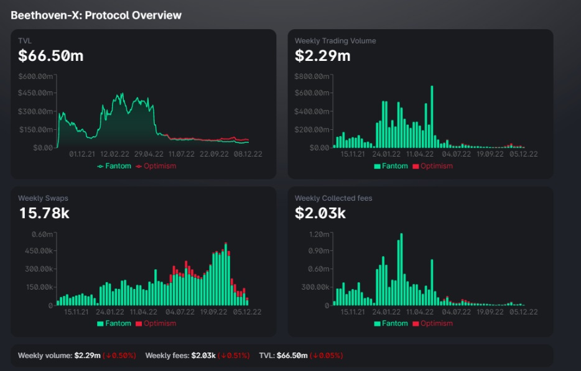Click the $150.00m label on the TVL y-axis
The image size is (581, 371).
click(x=36, y=130)
